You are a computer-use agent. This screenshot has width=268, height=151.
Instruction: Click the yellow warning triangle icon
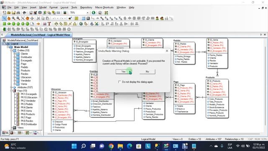[75, 24]
